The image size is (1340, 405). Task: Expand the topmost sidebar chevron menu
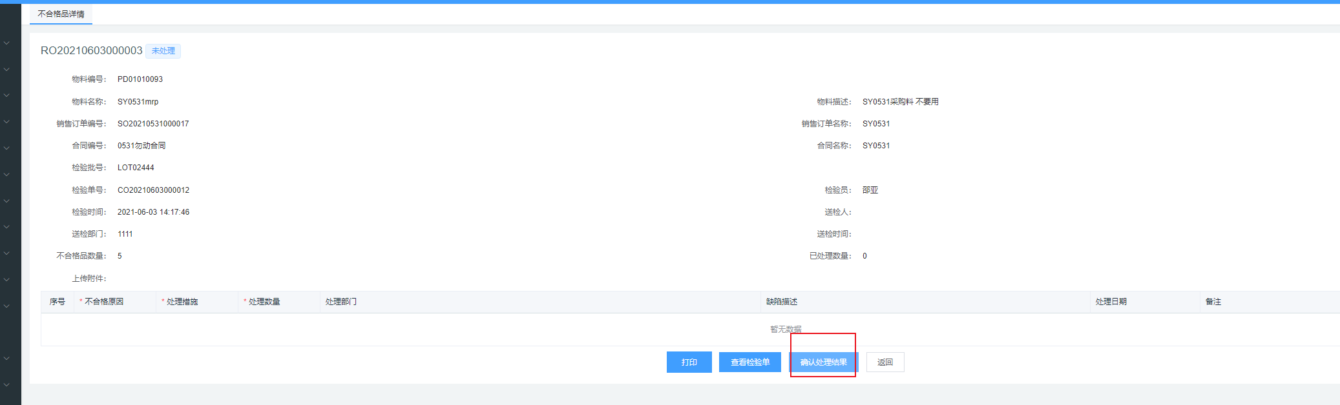[x=6, y=43]
